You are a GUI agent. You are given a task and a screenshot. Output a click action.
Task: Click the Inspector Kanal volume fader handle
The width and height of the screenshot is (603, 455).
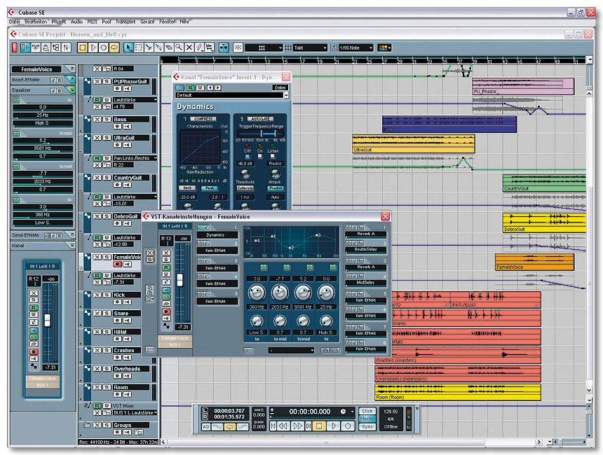(47, 320)
